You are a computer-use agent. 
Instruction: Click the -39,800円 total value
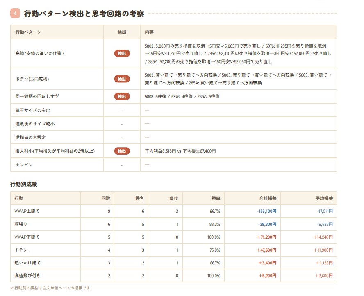click(267, 224)
